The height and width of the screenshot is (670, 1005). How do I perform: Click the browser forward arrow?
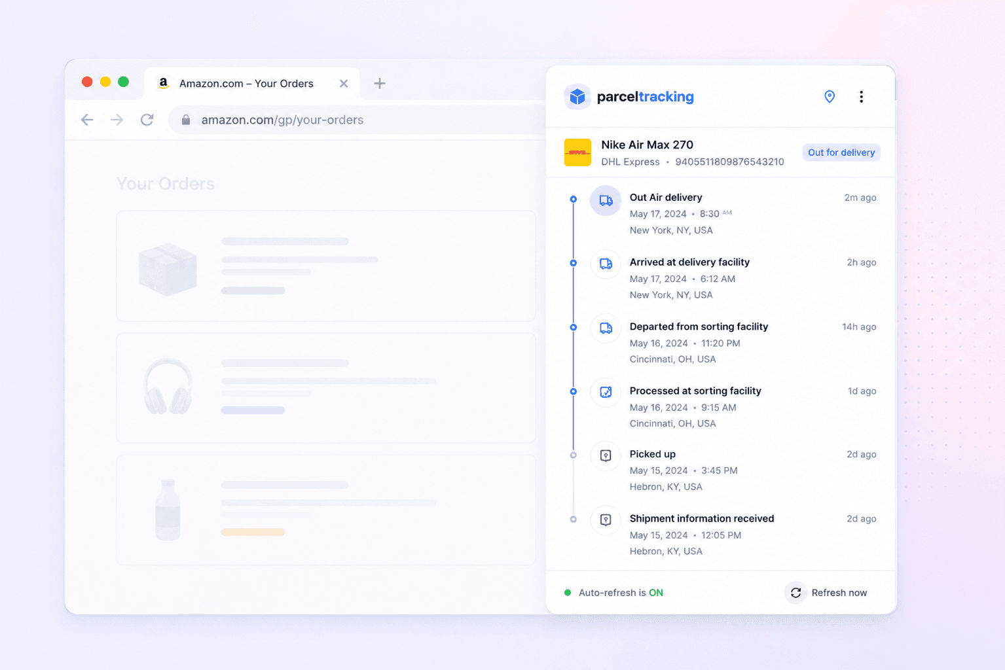click(117, 120)
